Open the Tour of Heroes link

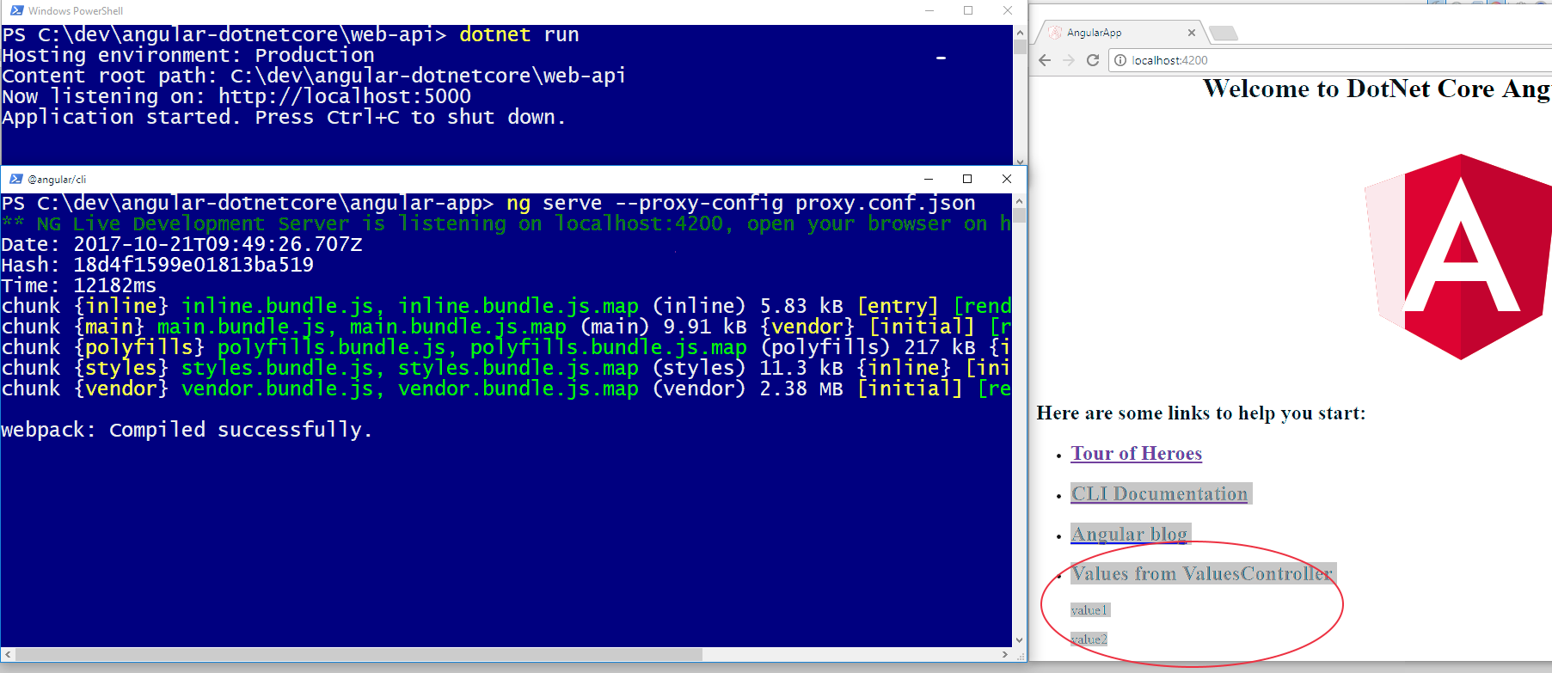coord(1136,454)
